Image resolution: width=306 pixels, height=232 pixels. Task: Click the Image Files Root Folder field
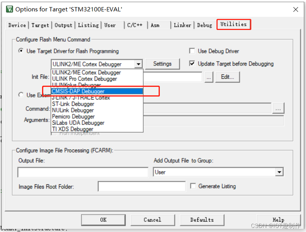[142, 186]
